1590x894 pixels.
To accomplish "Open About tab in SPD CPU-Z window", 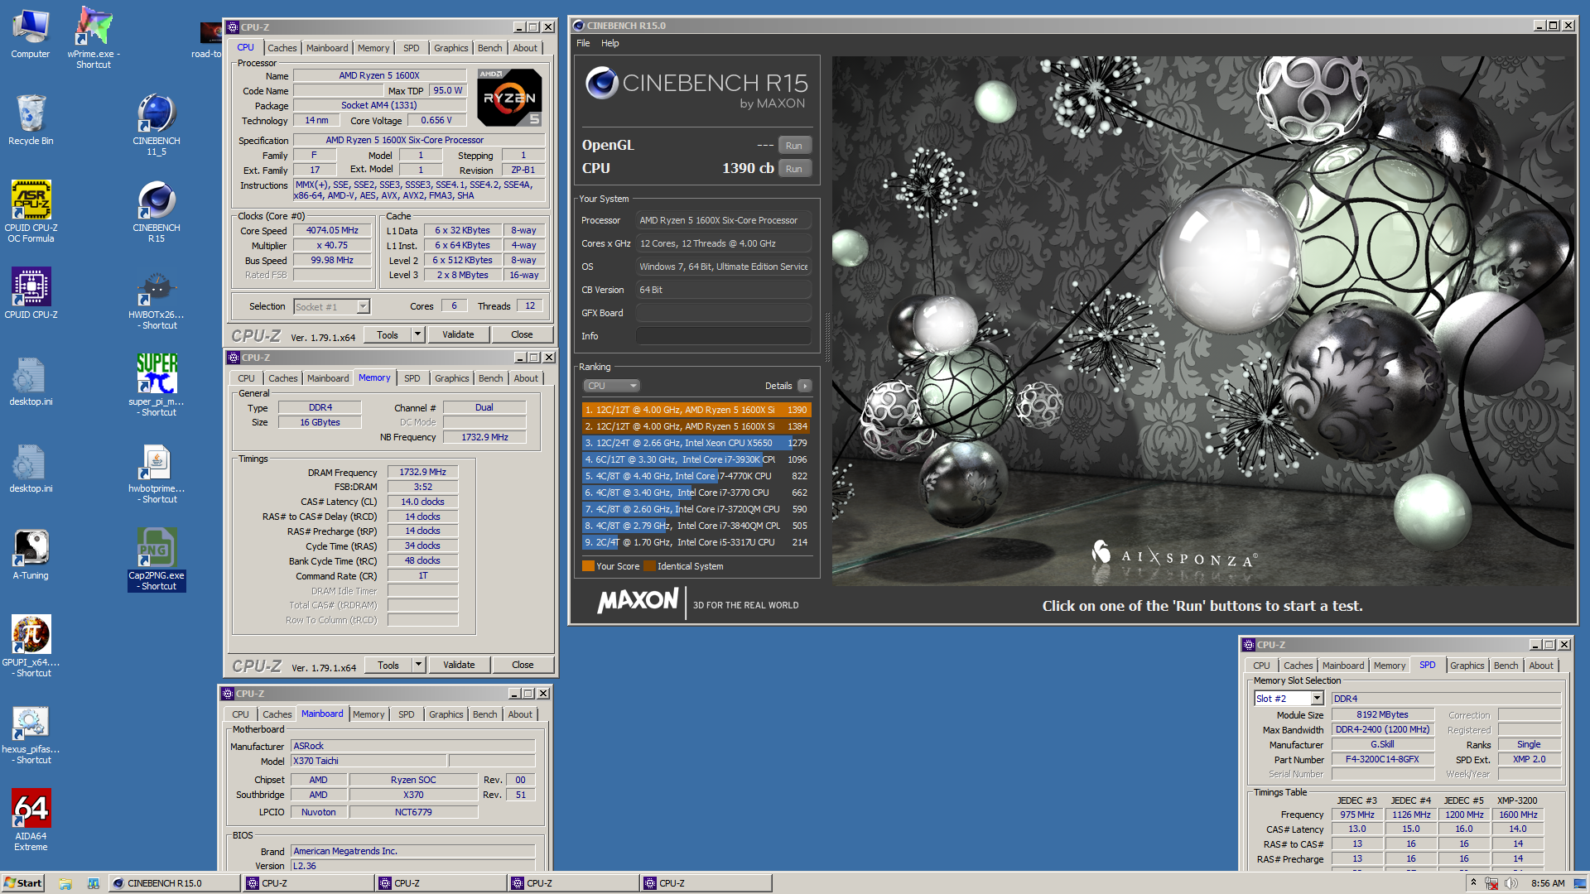I will point(1540,666).
